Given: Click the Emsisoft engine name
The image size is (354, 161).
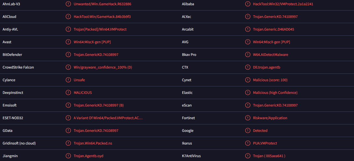Looking at the screenshot, I should [x=10, y=105].
